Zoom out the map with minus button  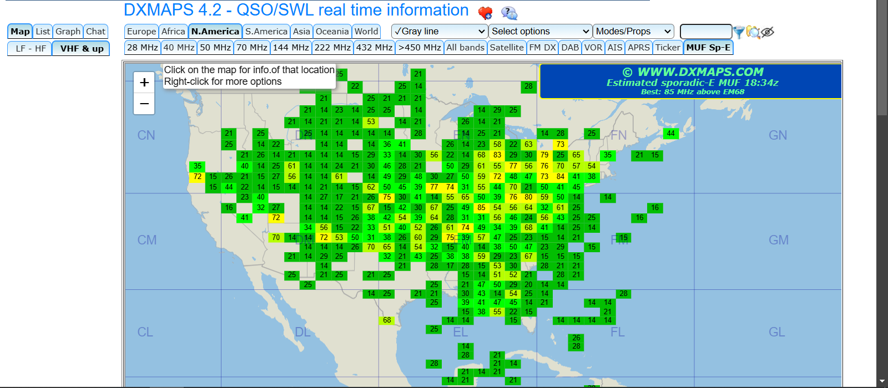(x=144, y=104)
